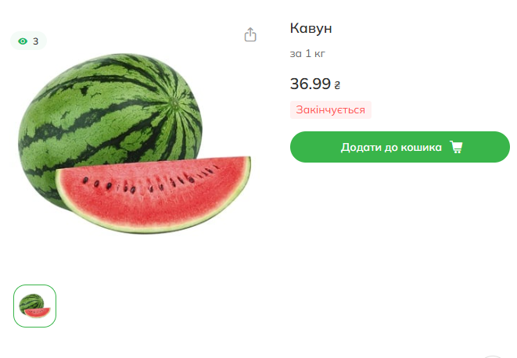
Task: Click the Додати до кошика text label
Action: (391, 148)
